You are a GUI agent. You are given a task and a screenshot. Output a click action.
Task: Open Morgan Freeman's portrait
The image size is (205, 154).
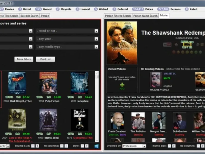tap(159, 121)
